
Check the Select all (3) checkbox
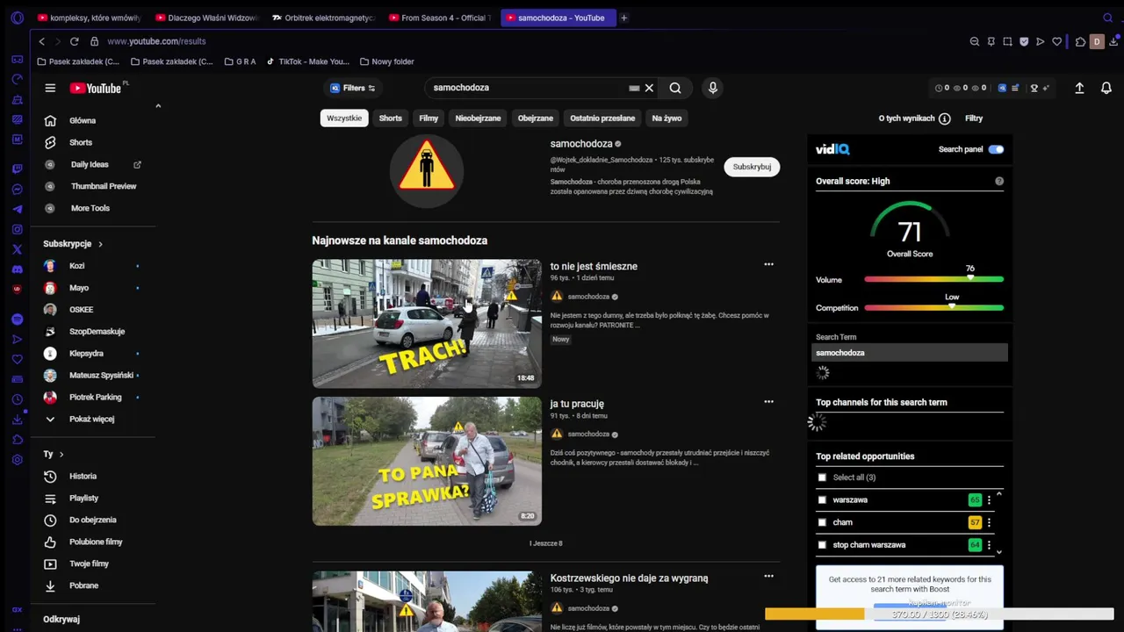coord(822,478)
